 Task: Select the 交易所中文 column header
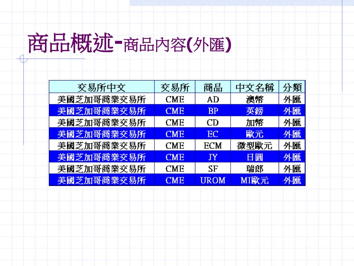point(102,87)
